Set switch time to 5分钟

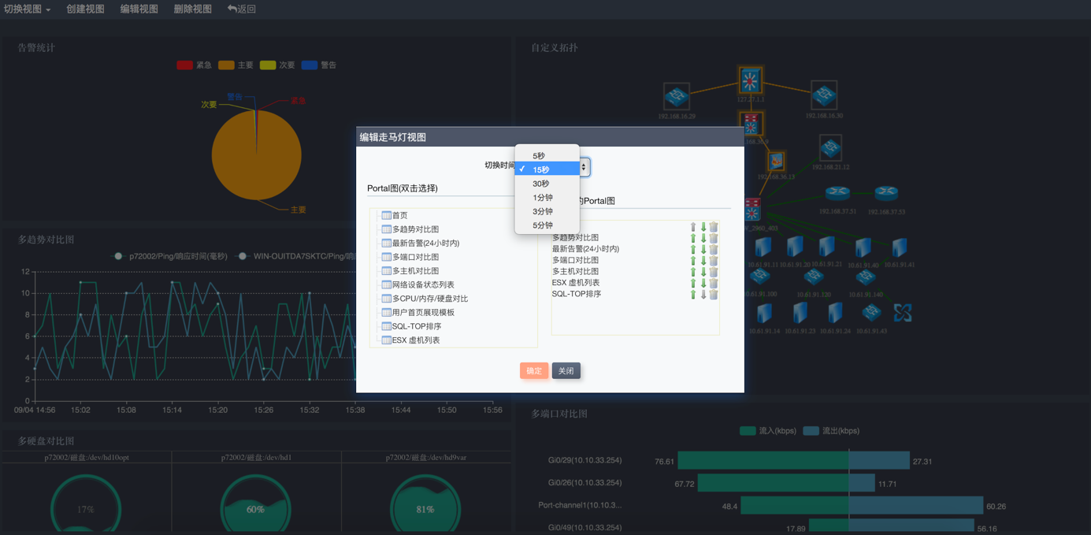[543, 225]
